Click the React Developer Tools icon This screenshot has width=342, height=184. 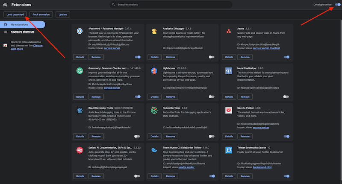pyautogui.click(x=80, y=111)
